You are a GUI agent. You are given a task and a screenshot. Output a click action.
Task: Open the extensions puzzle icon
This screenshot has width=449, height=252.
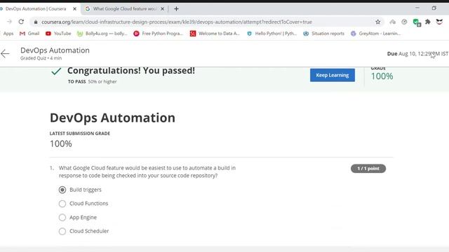click(x=428, y=22)
